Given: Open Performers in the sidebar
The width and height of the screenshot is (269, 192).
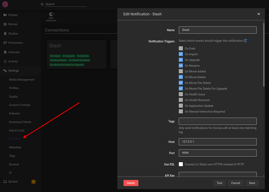Looking at the screenshot, I should coord(15,43).
